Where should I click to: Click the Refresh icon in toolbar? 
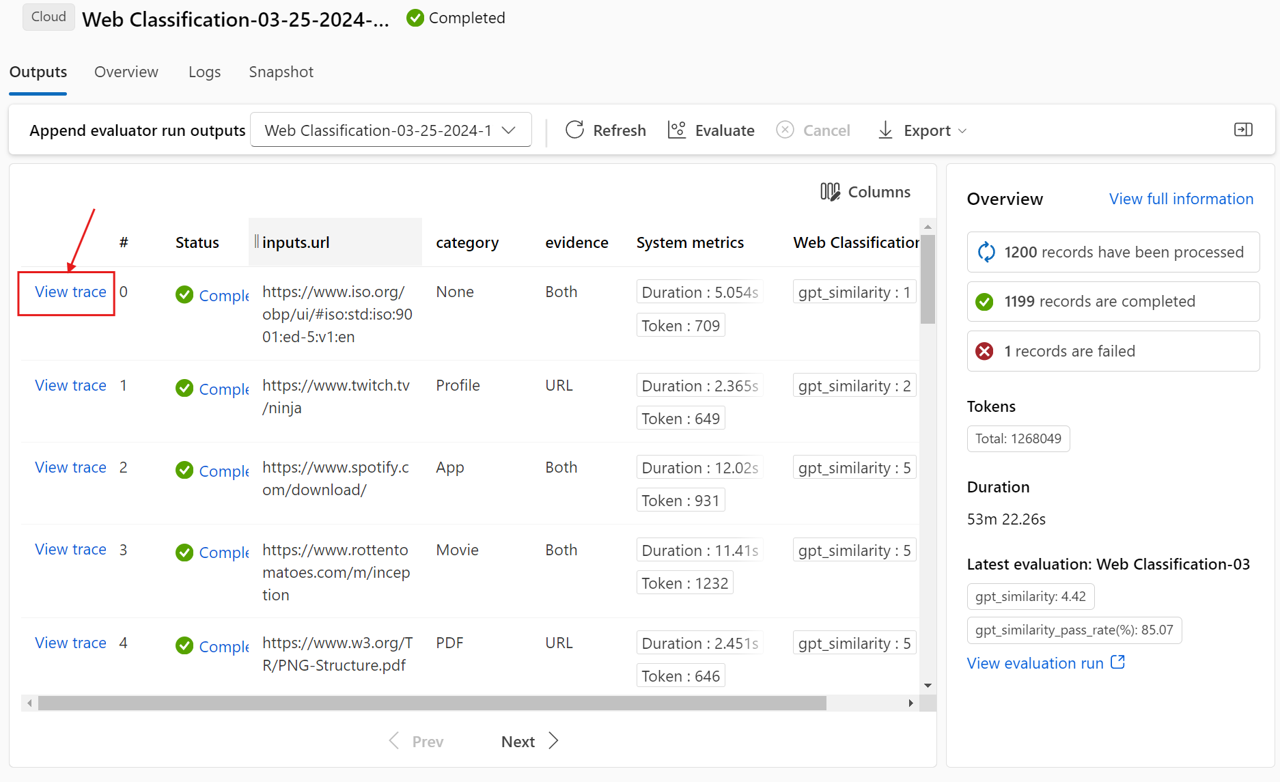[575, 130]
